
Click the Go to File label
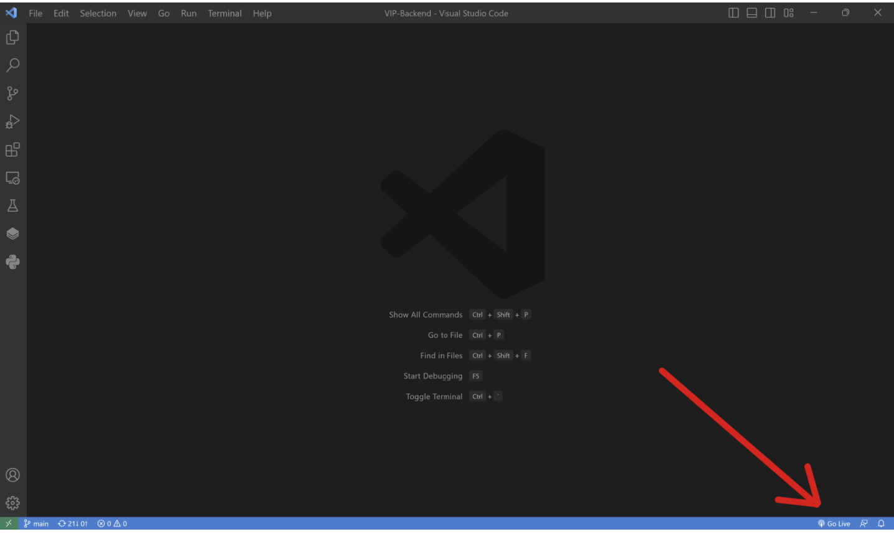[445, 335]
